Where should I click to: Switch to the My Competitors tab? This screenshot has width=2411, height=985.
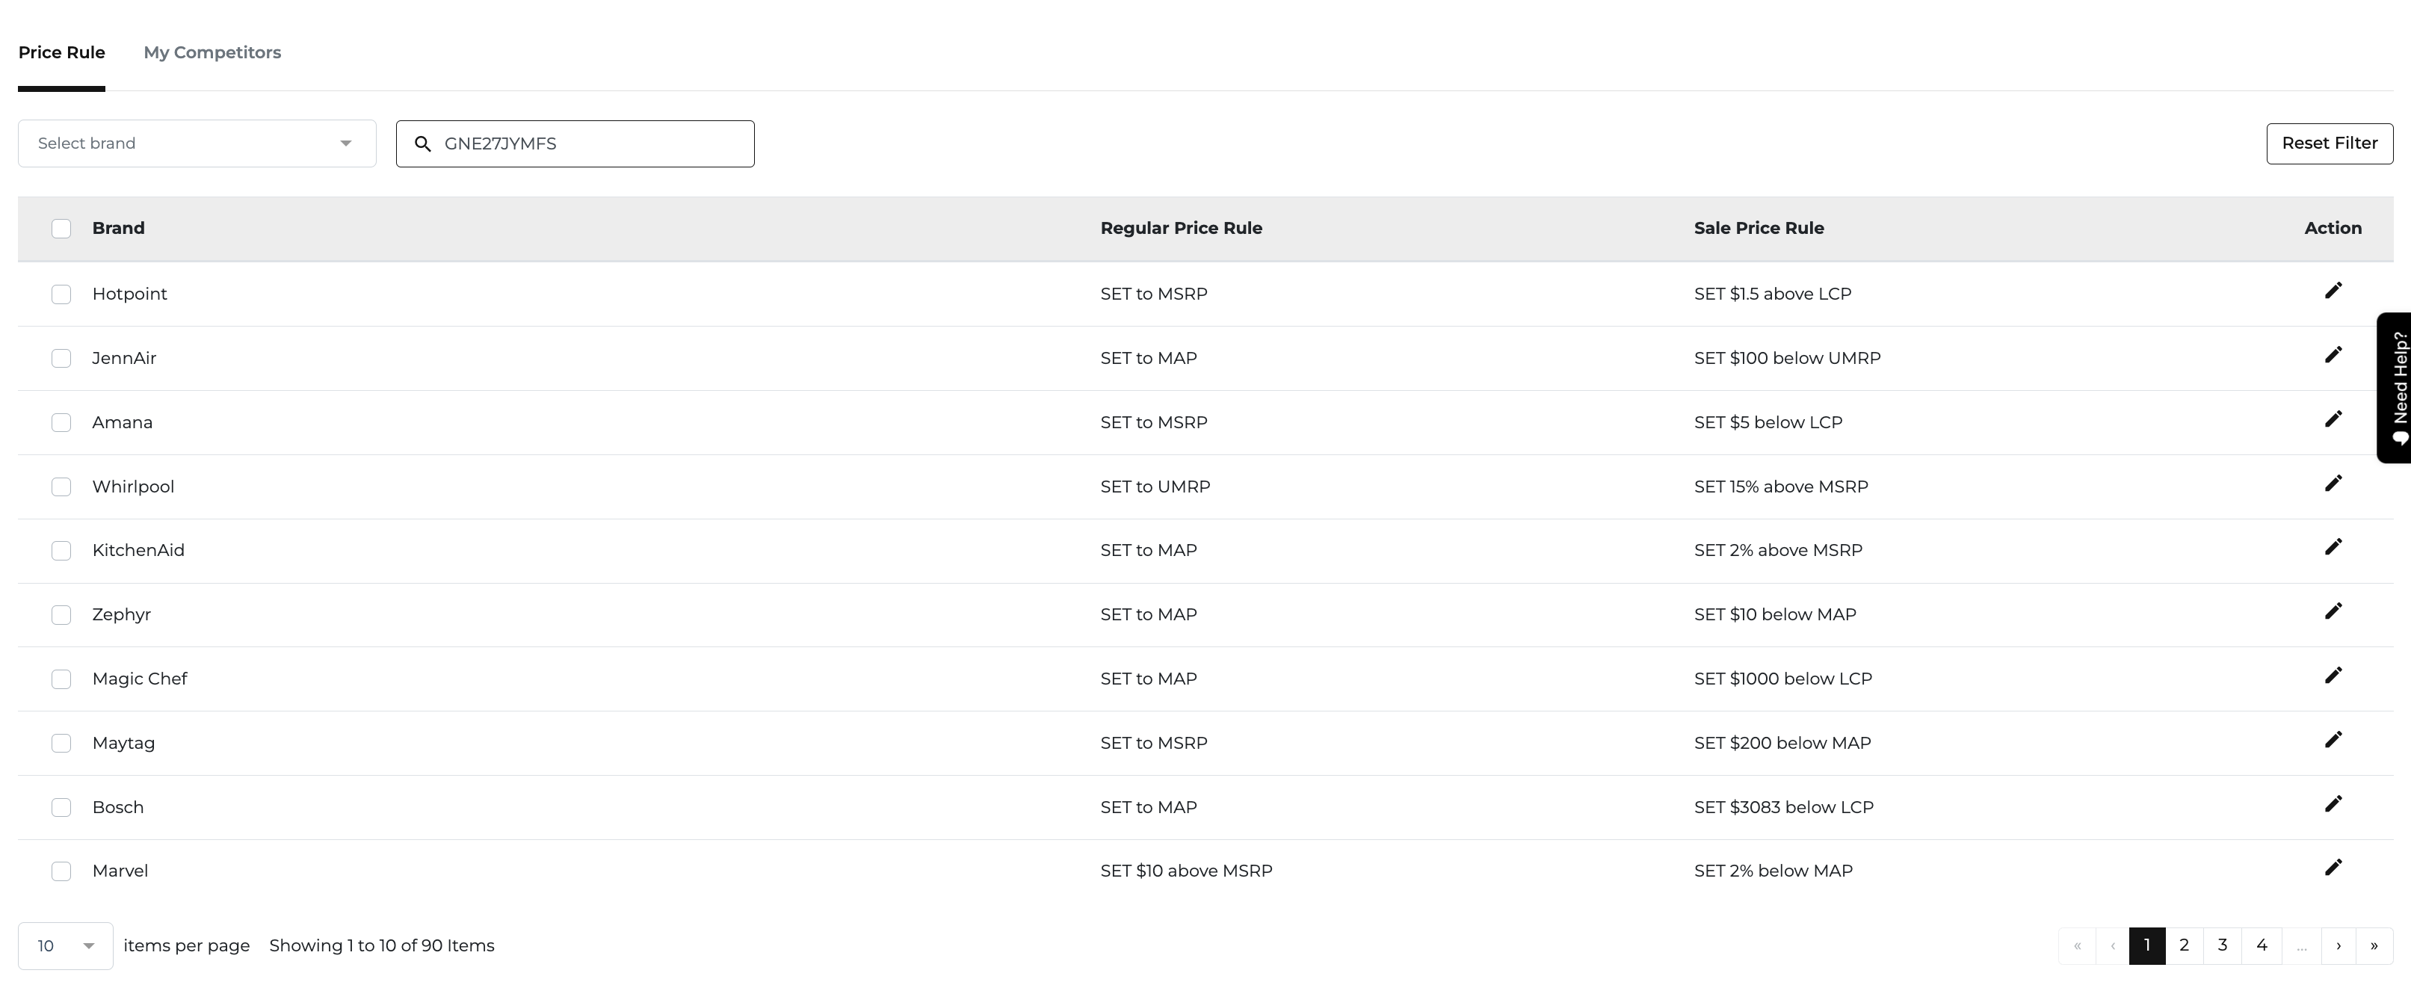pyautogui.click(x=212, y=52)
